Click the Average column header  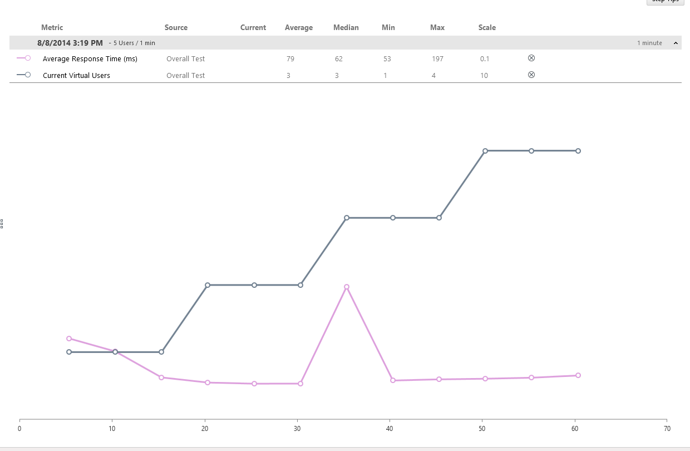(299, 27)
